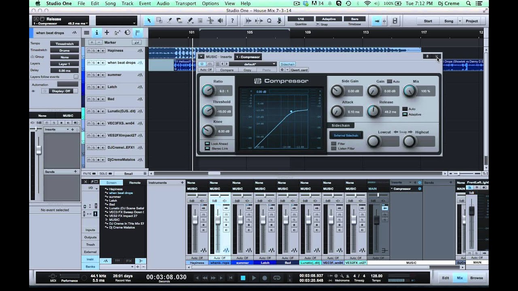This screenshot has height=291, width=518.
Task: Toggle the Loop transport button
Action: (x=277, y=278)
